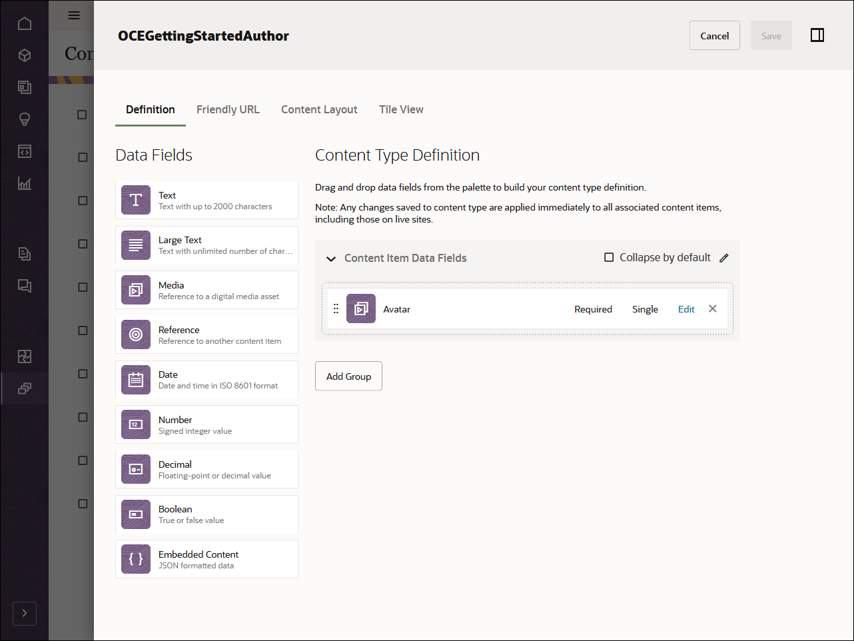Click the Conversations icon in the sidebar

[x=25, y=286]
